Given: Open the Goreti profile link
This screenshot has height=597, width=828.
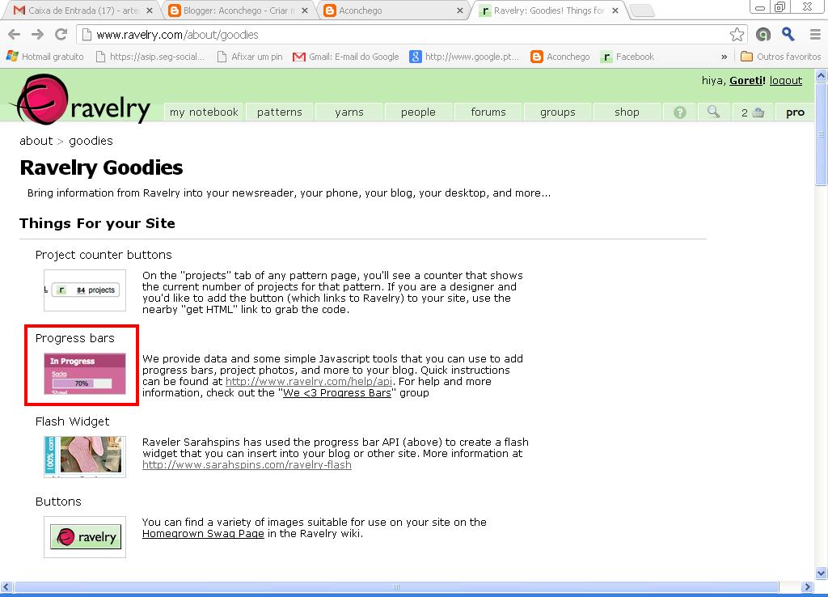Looking at the screenshot, I should pyautogui.click(x=747, y=81).
